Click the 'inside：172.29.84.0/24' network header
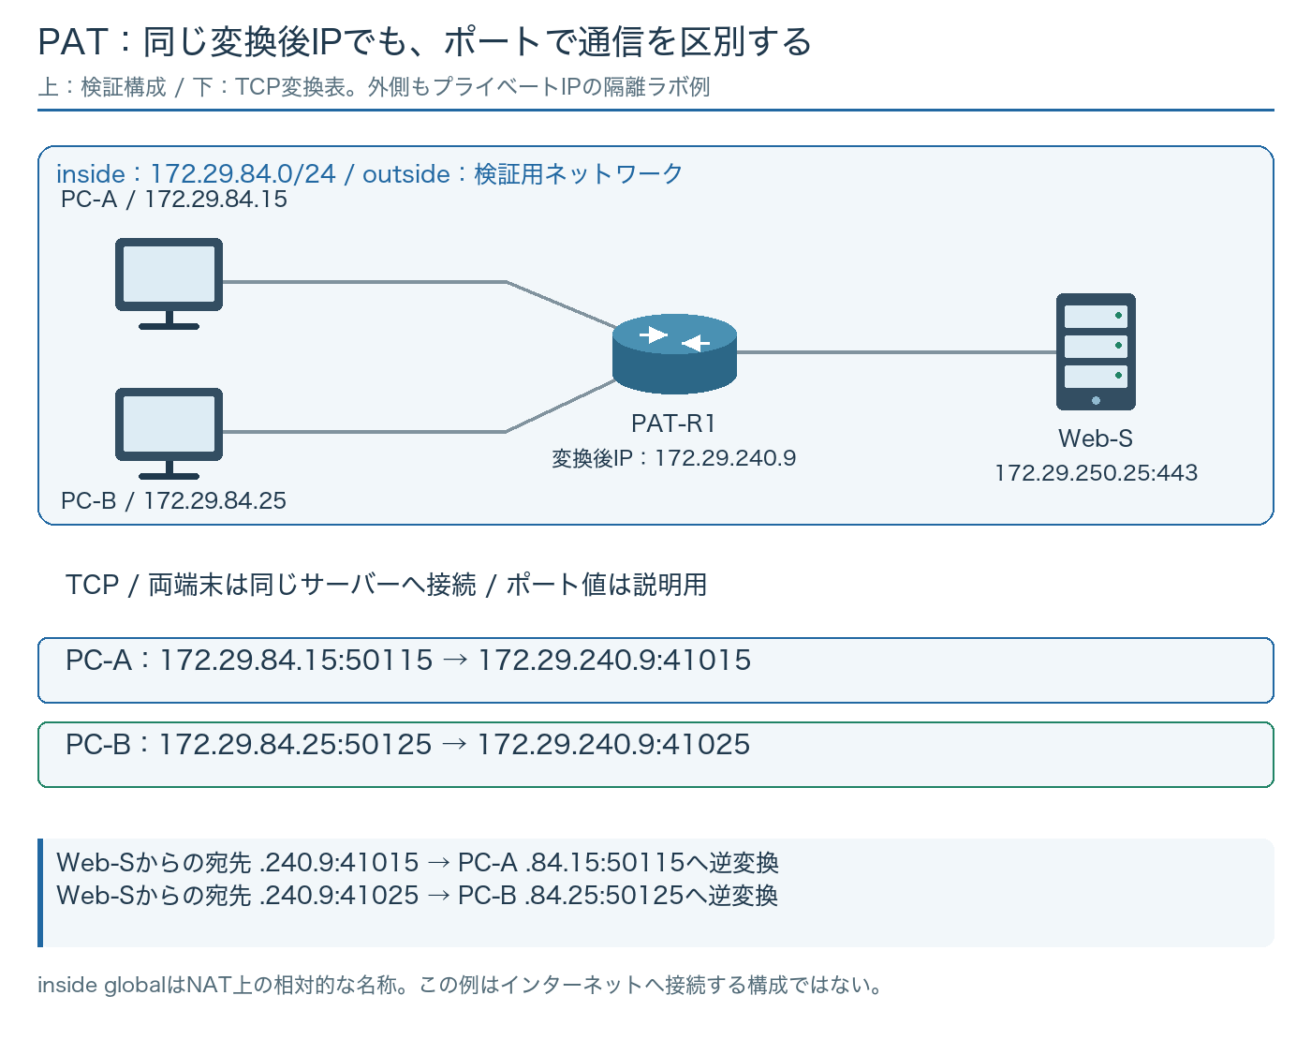 tap(370, 174)
